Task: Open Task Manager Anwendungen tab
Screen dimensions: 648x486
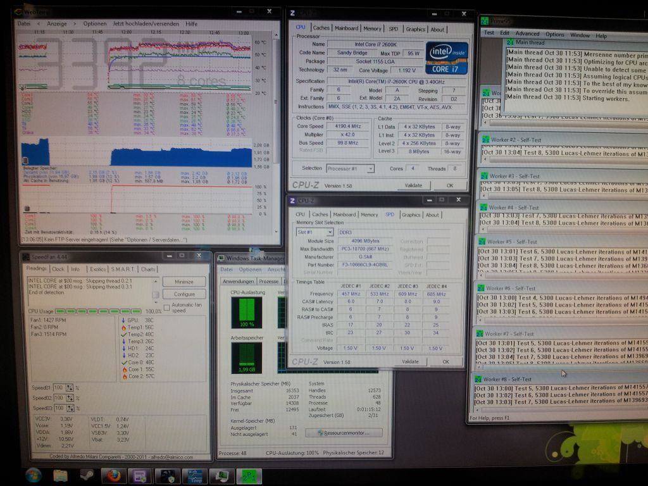Action: tap(238, 281)
